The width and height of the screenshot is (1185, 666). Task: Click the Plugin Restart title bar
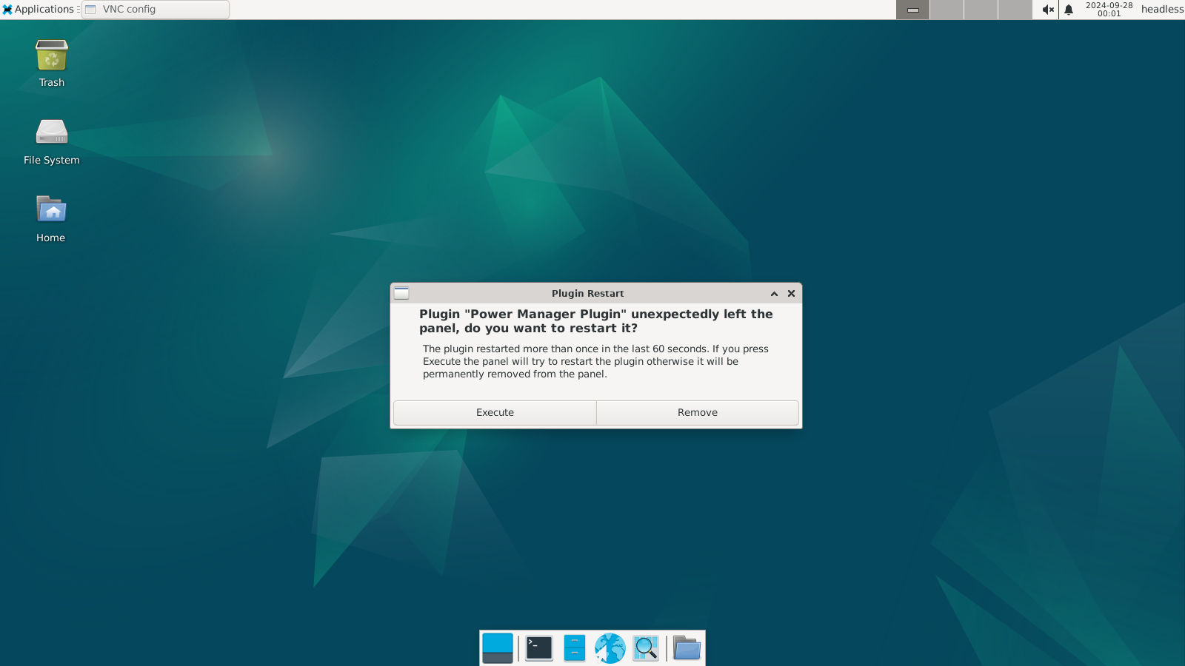point(588,293)
